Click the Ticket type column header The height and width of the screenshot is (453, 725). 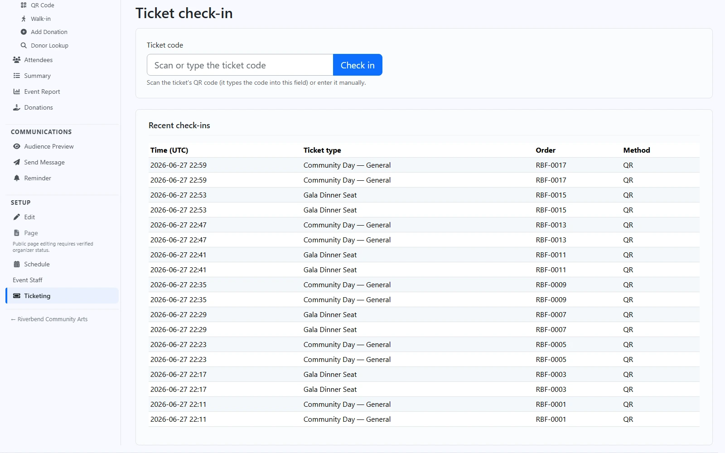click(322, 150)
